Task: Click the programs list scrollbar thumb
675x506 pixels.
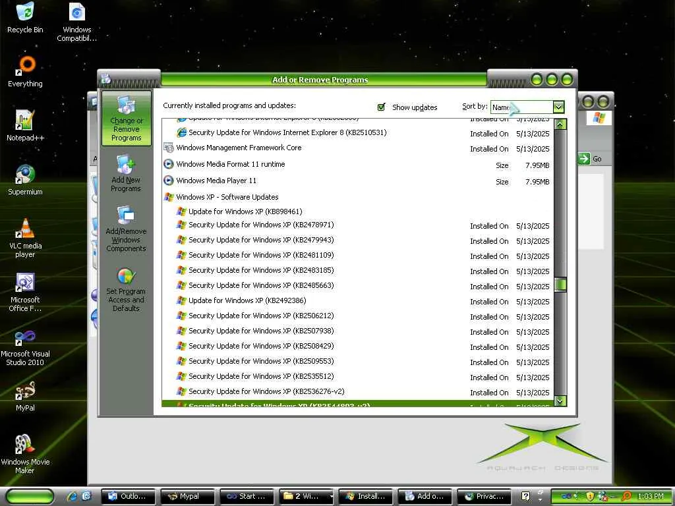Action: [560, 285]
